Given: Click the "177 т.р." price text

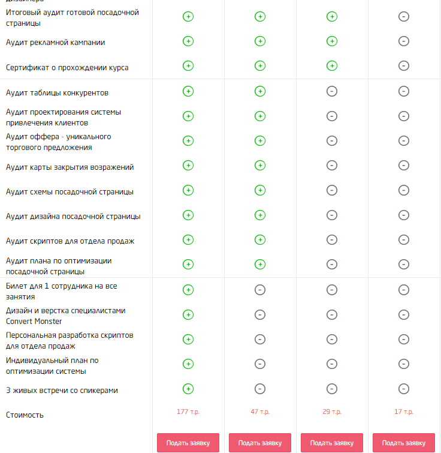Looking at the screenshot, I should [x=188, y=412].
